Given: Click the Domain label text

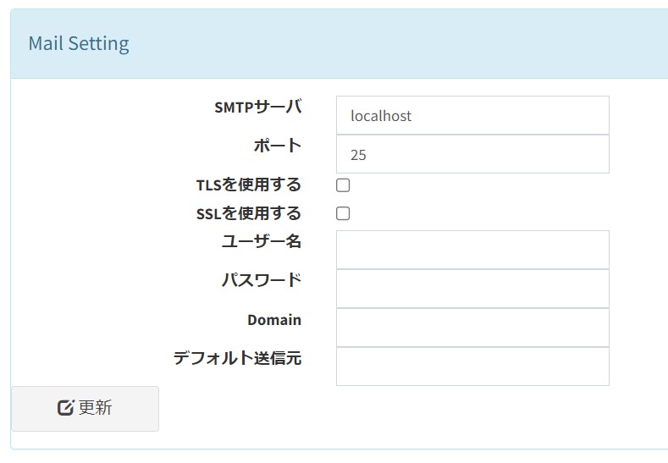Looking at the screenshot, I should pos(273,320).
